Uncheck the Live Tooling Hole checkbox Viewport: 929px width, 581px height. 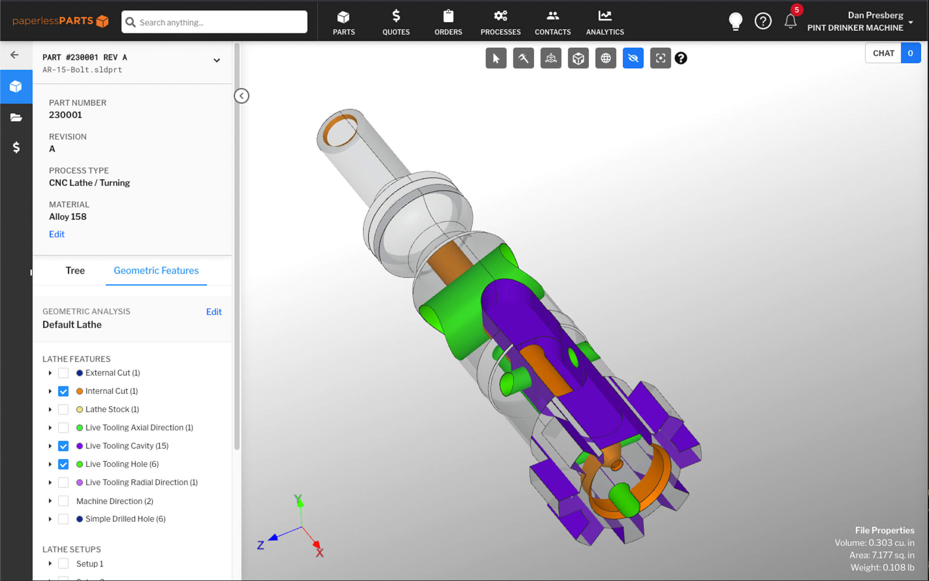(x=64, y=464)
